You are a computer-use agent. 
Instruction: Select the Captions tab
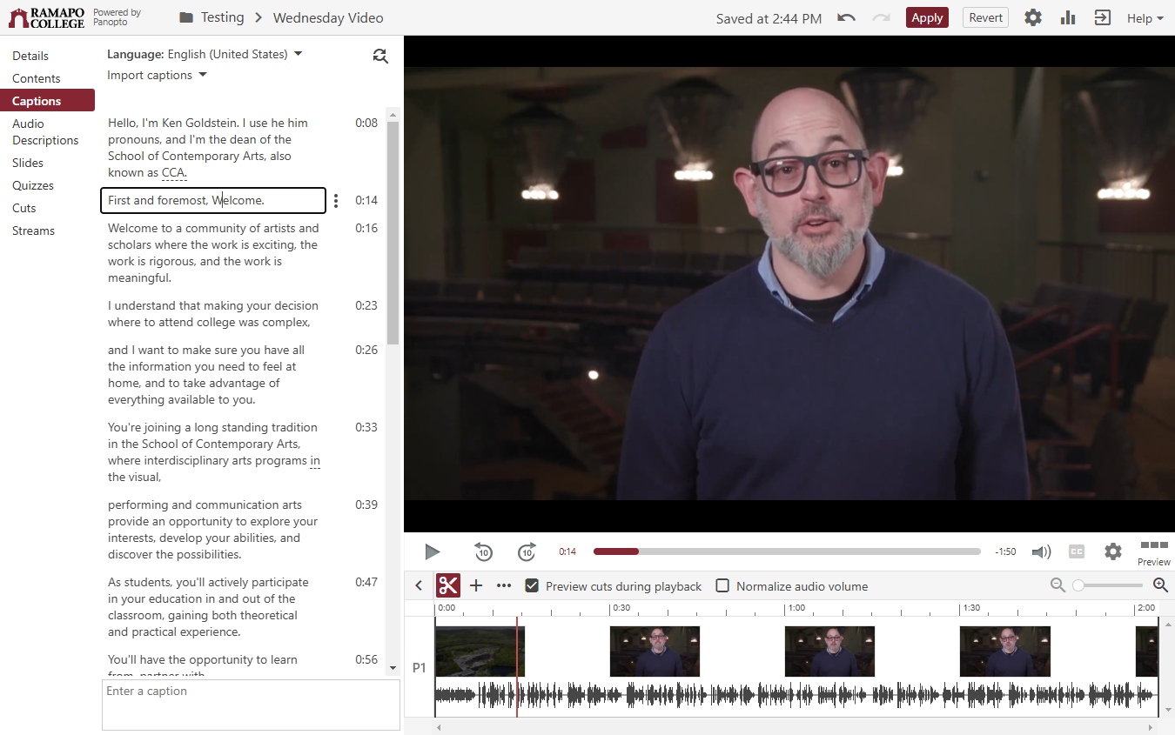pos(47,101)
